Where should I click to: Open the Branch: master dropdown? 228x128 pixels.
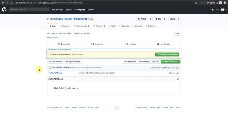coord(56,62)
